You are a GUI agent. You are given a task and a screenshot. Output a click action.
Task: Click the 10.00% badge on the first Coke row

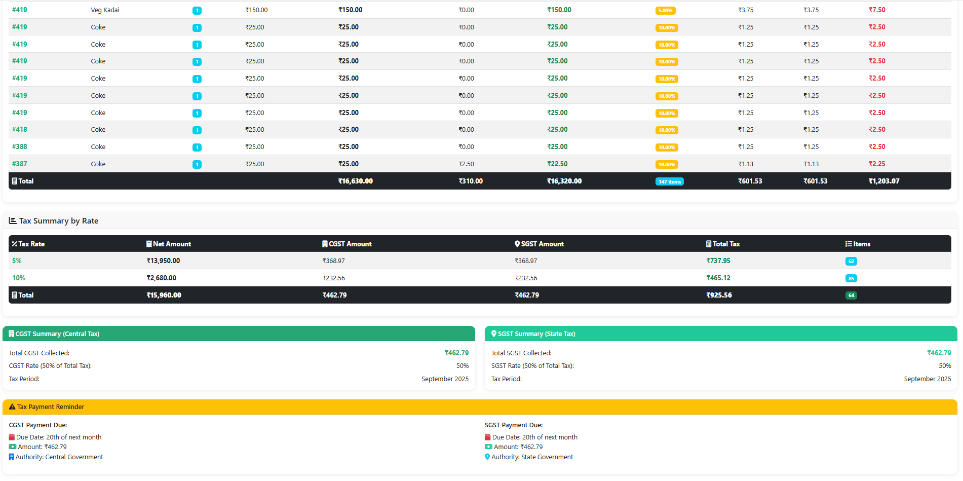coord(667,27)
